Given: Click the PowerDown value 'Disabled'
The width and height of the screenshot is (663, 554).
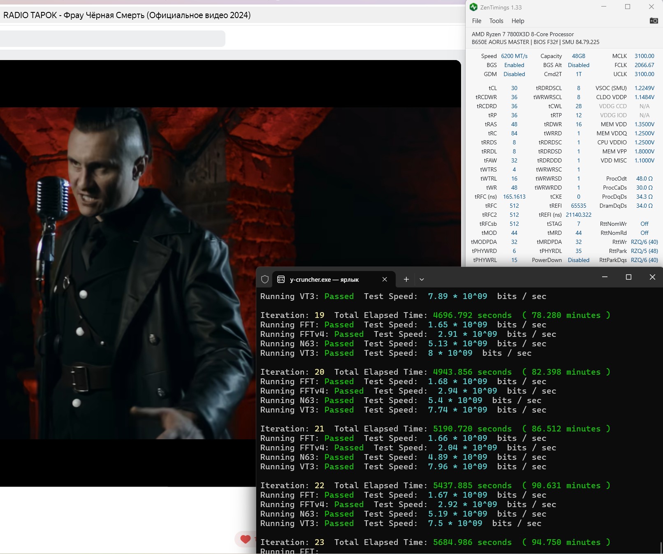Looking at the screenshot, I should 578,260.
